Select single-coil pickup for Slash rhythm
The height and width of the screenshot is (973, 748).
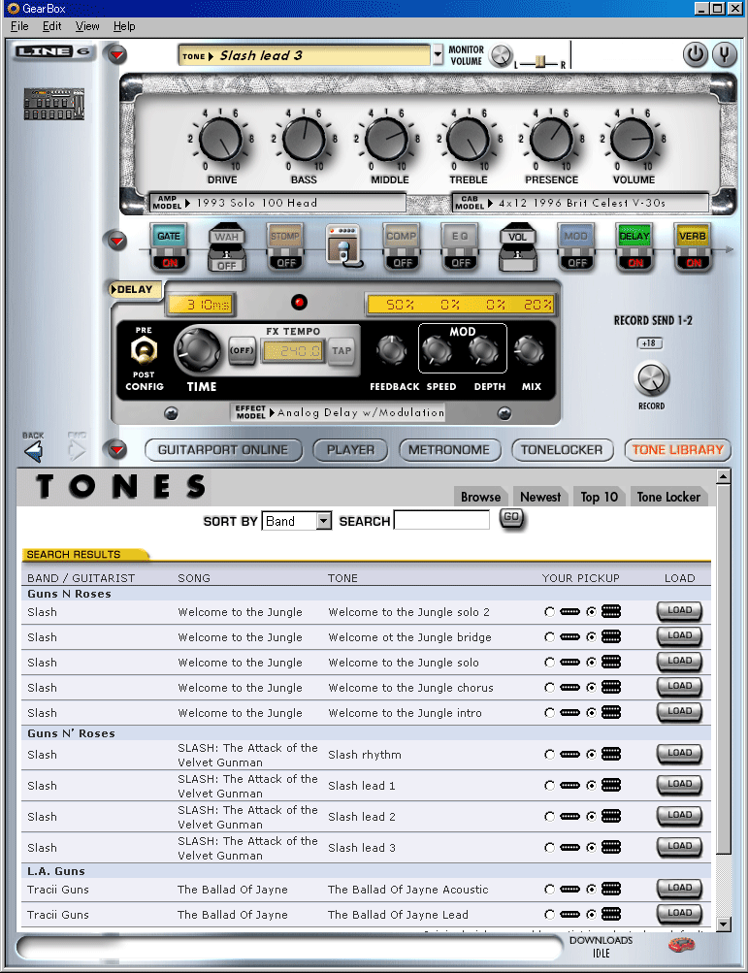coord(549,755)
